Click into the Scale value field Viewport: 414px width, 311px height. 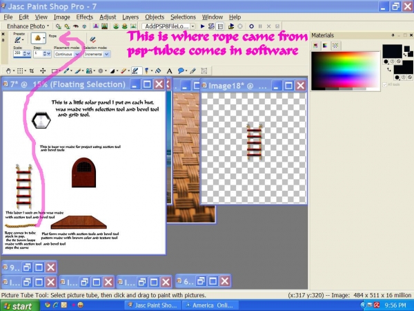click(x=18, y=54)
